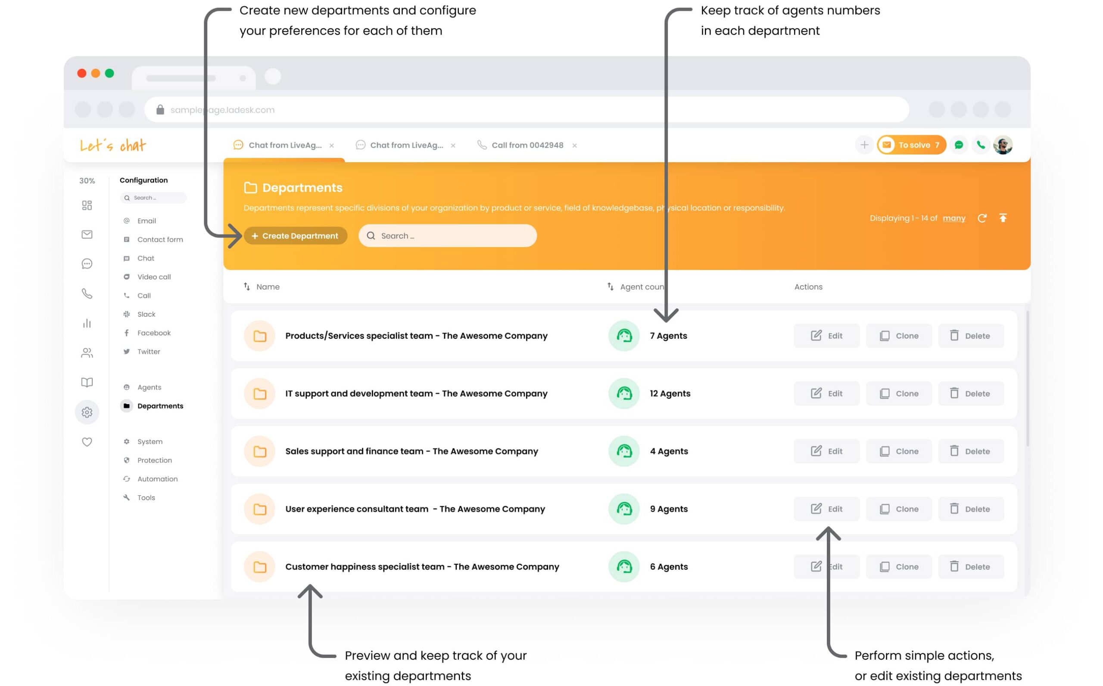This screenshot has width=1103, height=686.
Task: Click the Create Department button
Action: pyautogui.click(x=295, y=235)
